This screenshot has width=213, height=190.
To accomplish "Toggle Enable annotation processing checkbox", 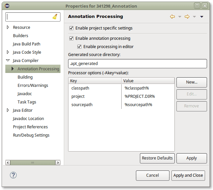I will (71, 38).
